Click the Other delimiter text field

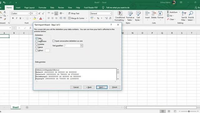(47, 51)
